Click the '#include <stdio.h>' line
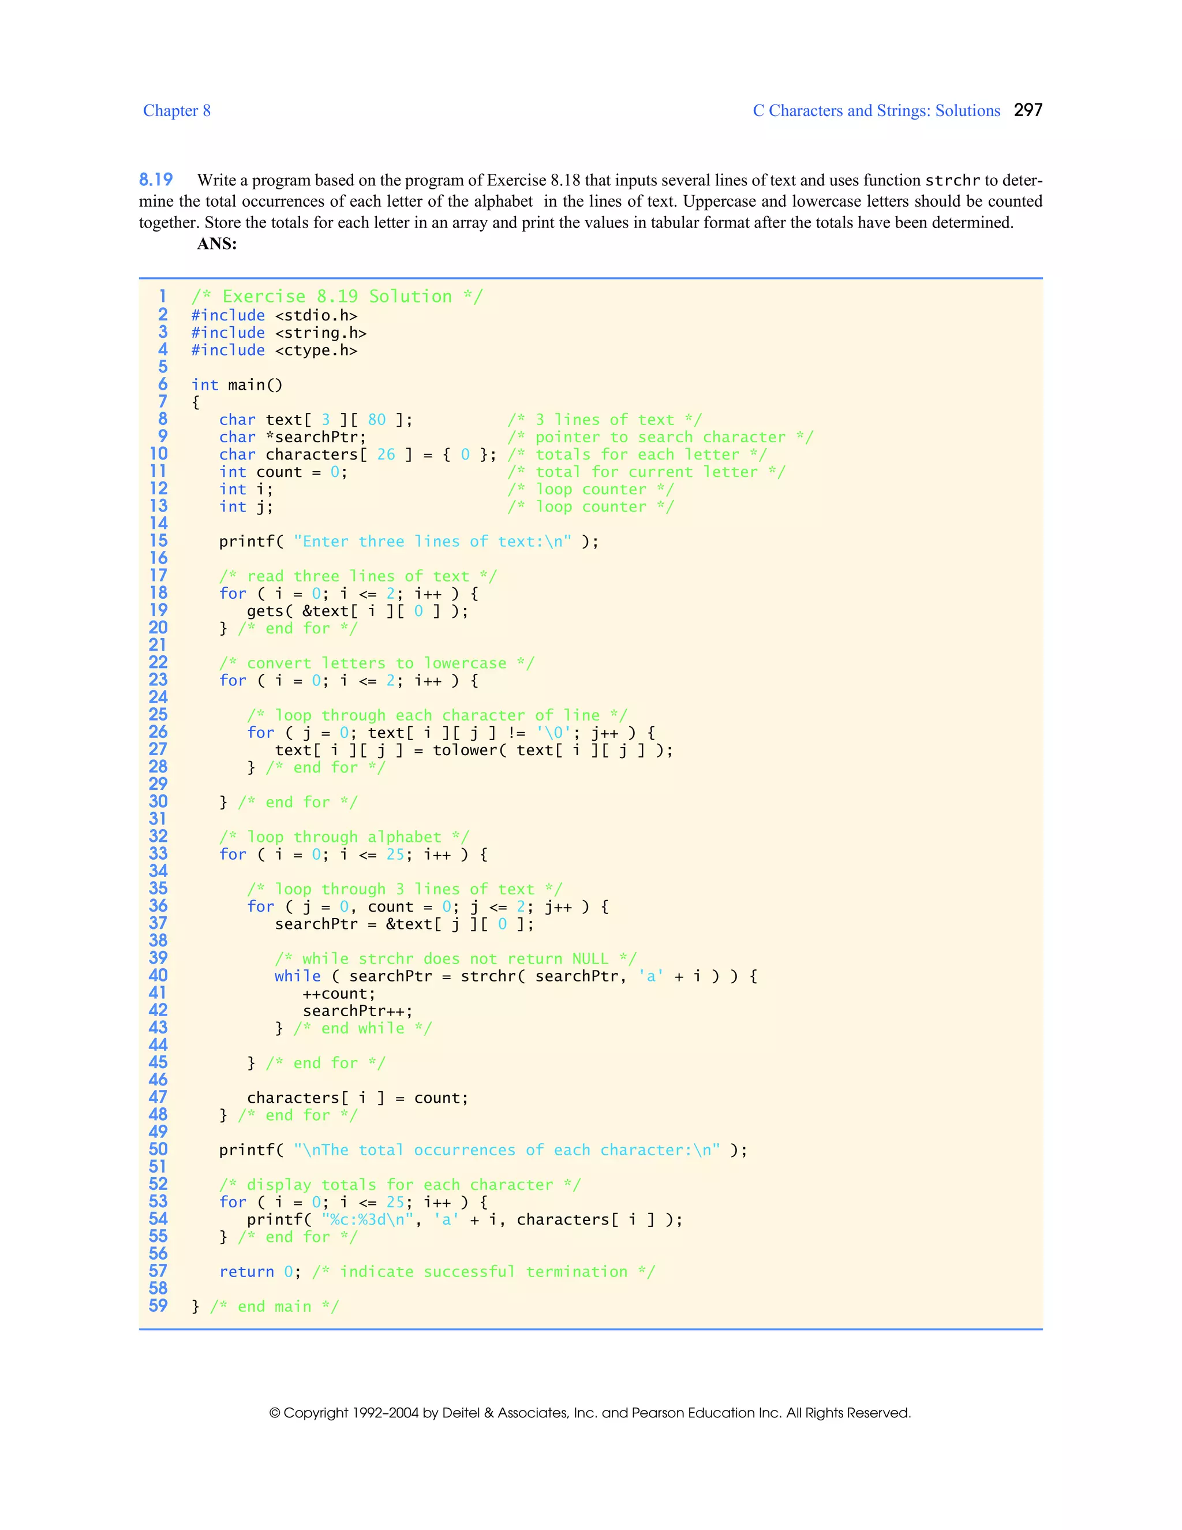This screenshot has height=1530, width=1182. [x=274, y=315]
